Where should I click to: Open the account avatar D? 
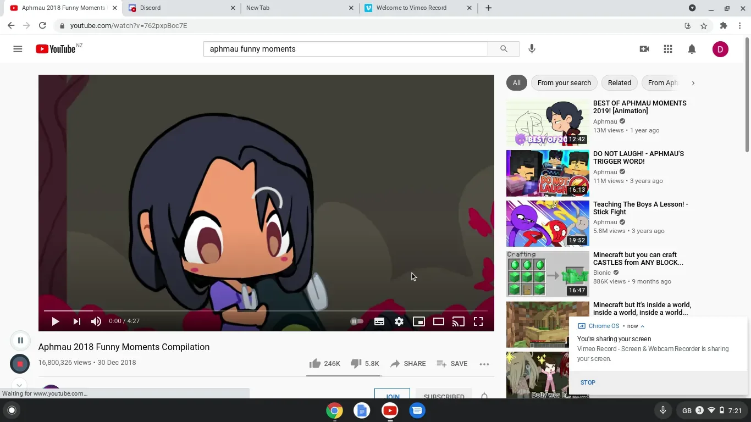pyautogui.click(x=720, y=49)
